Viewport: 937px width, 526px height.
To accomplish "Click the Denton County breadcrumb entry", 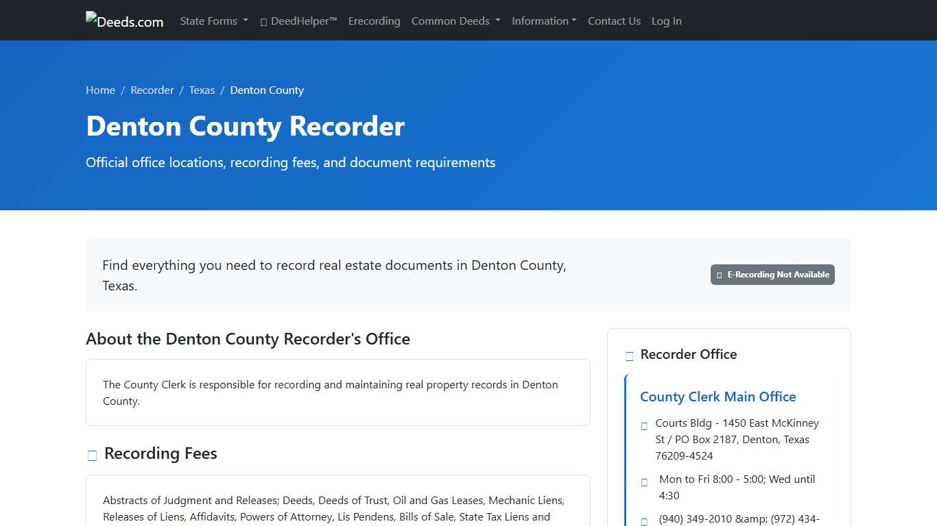I will pos(267,90).
